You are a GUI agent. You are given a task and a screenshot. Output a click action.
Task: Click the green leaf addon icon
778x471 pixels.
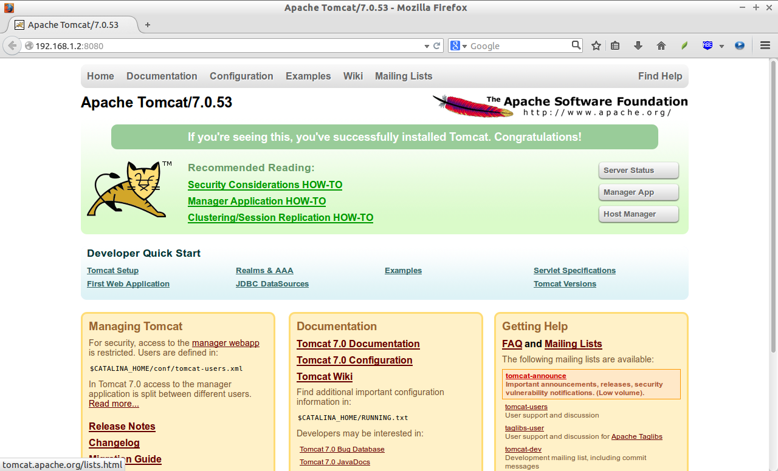coord(684,46)
